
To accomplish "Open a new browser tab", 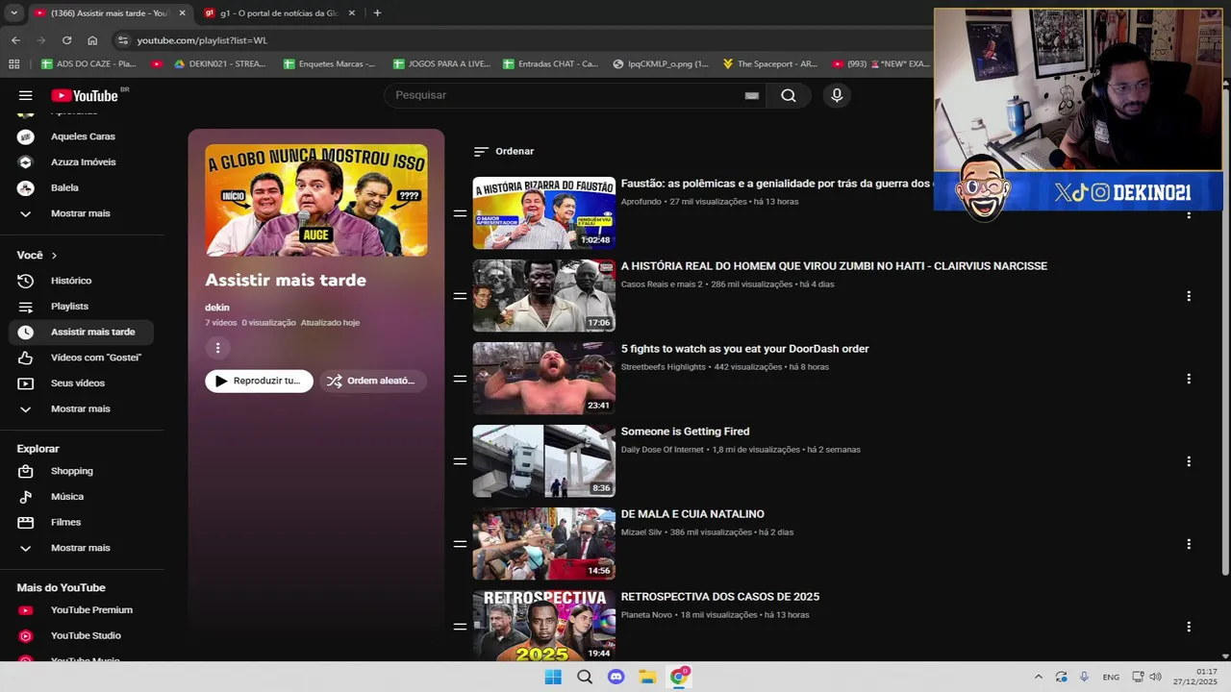I will [377, 13].
